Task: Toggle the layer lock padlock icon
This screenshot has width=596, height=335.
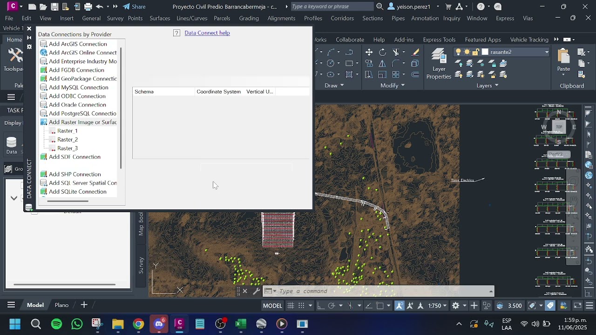Action: coord(475,52)
